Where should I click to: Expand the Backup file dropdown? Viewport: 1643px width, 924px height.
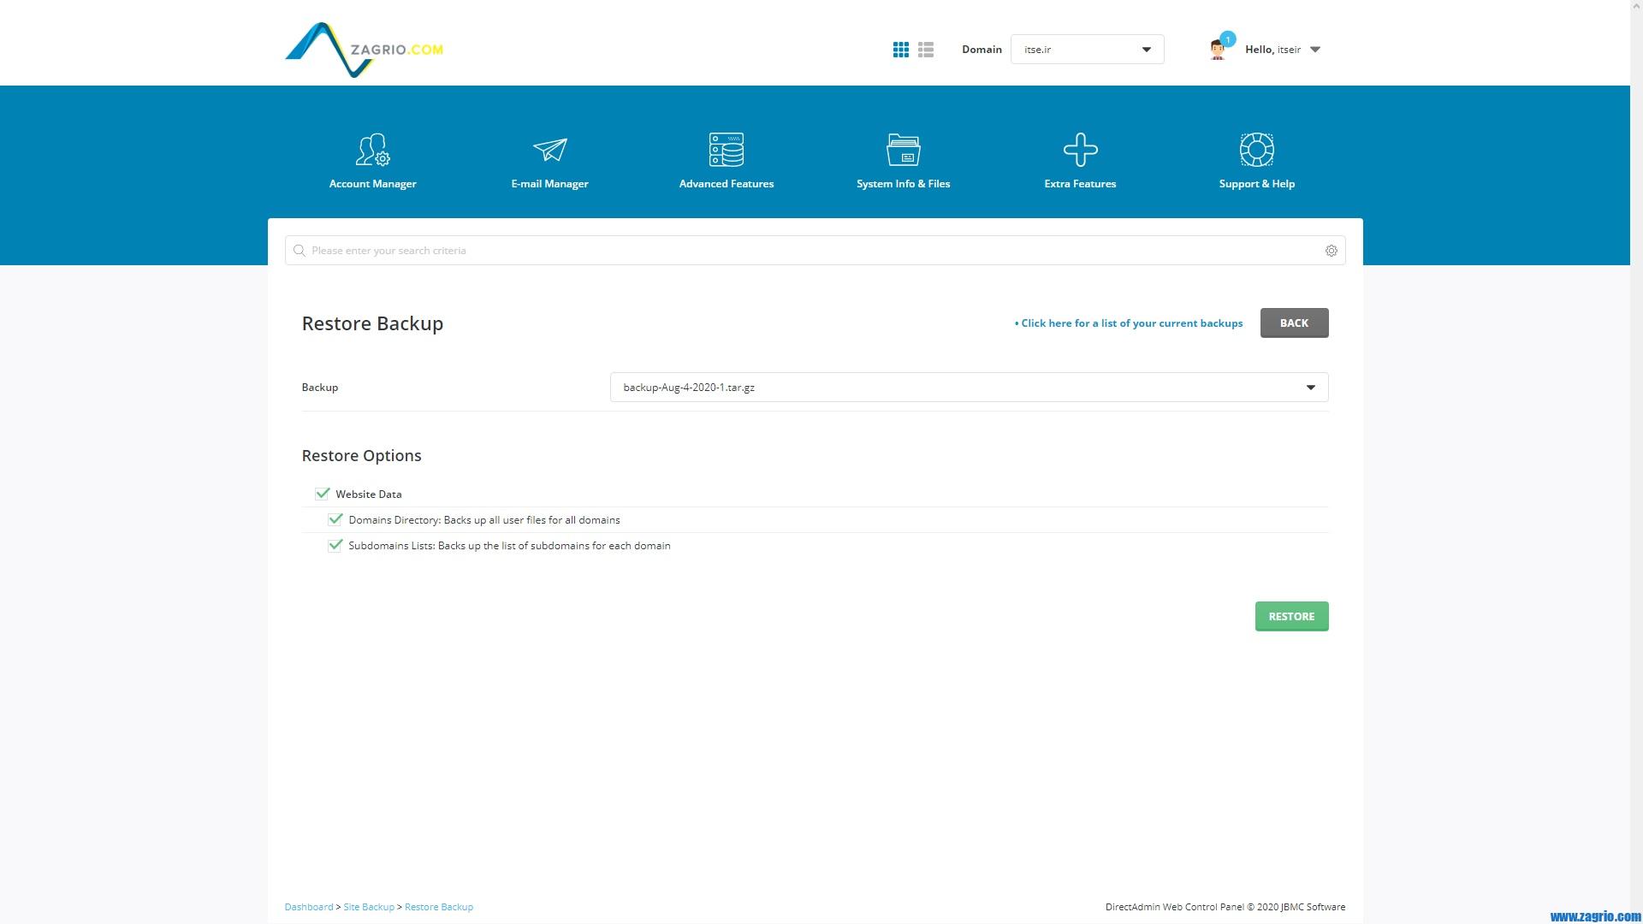(969, 388)
